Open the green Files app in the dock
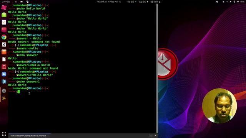 [x=4, y=15]
